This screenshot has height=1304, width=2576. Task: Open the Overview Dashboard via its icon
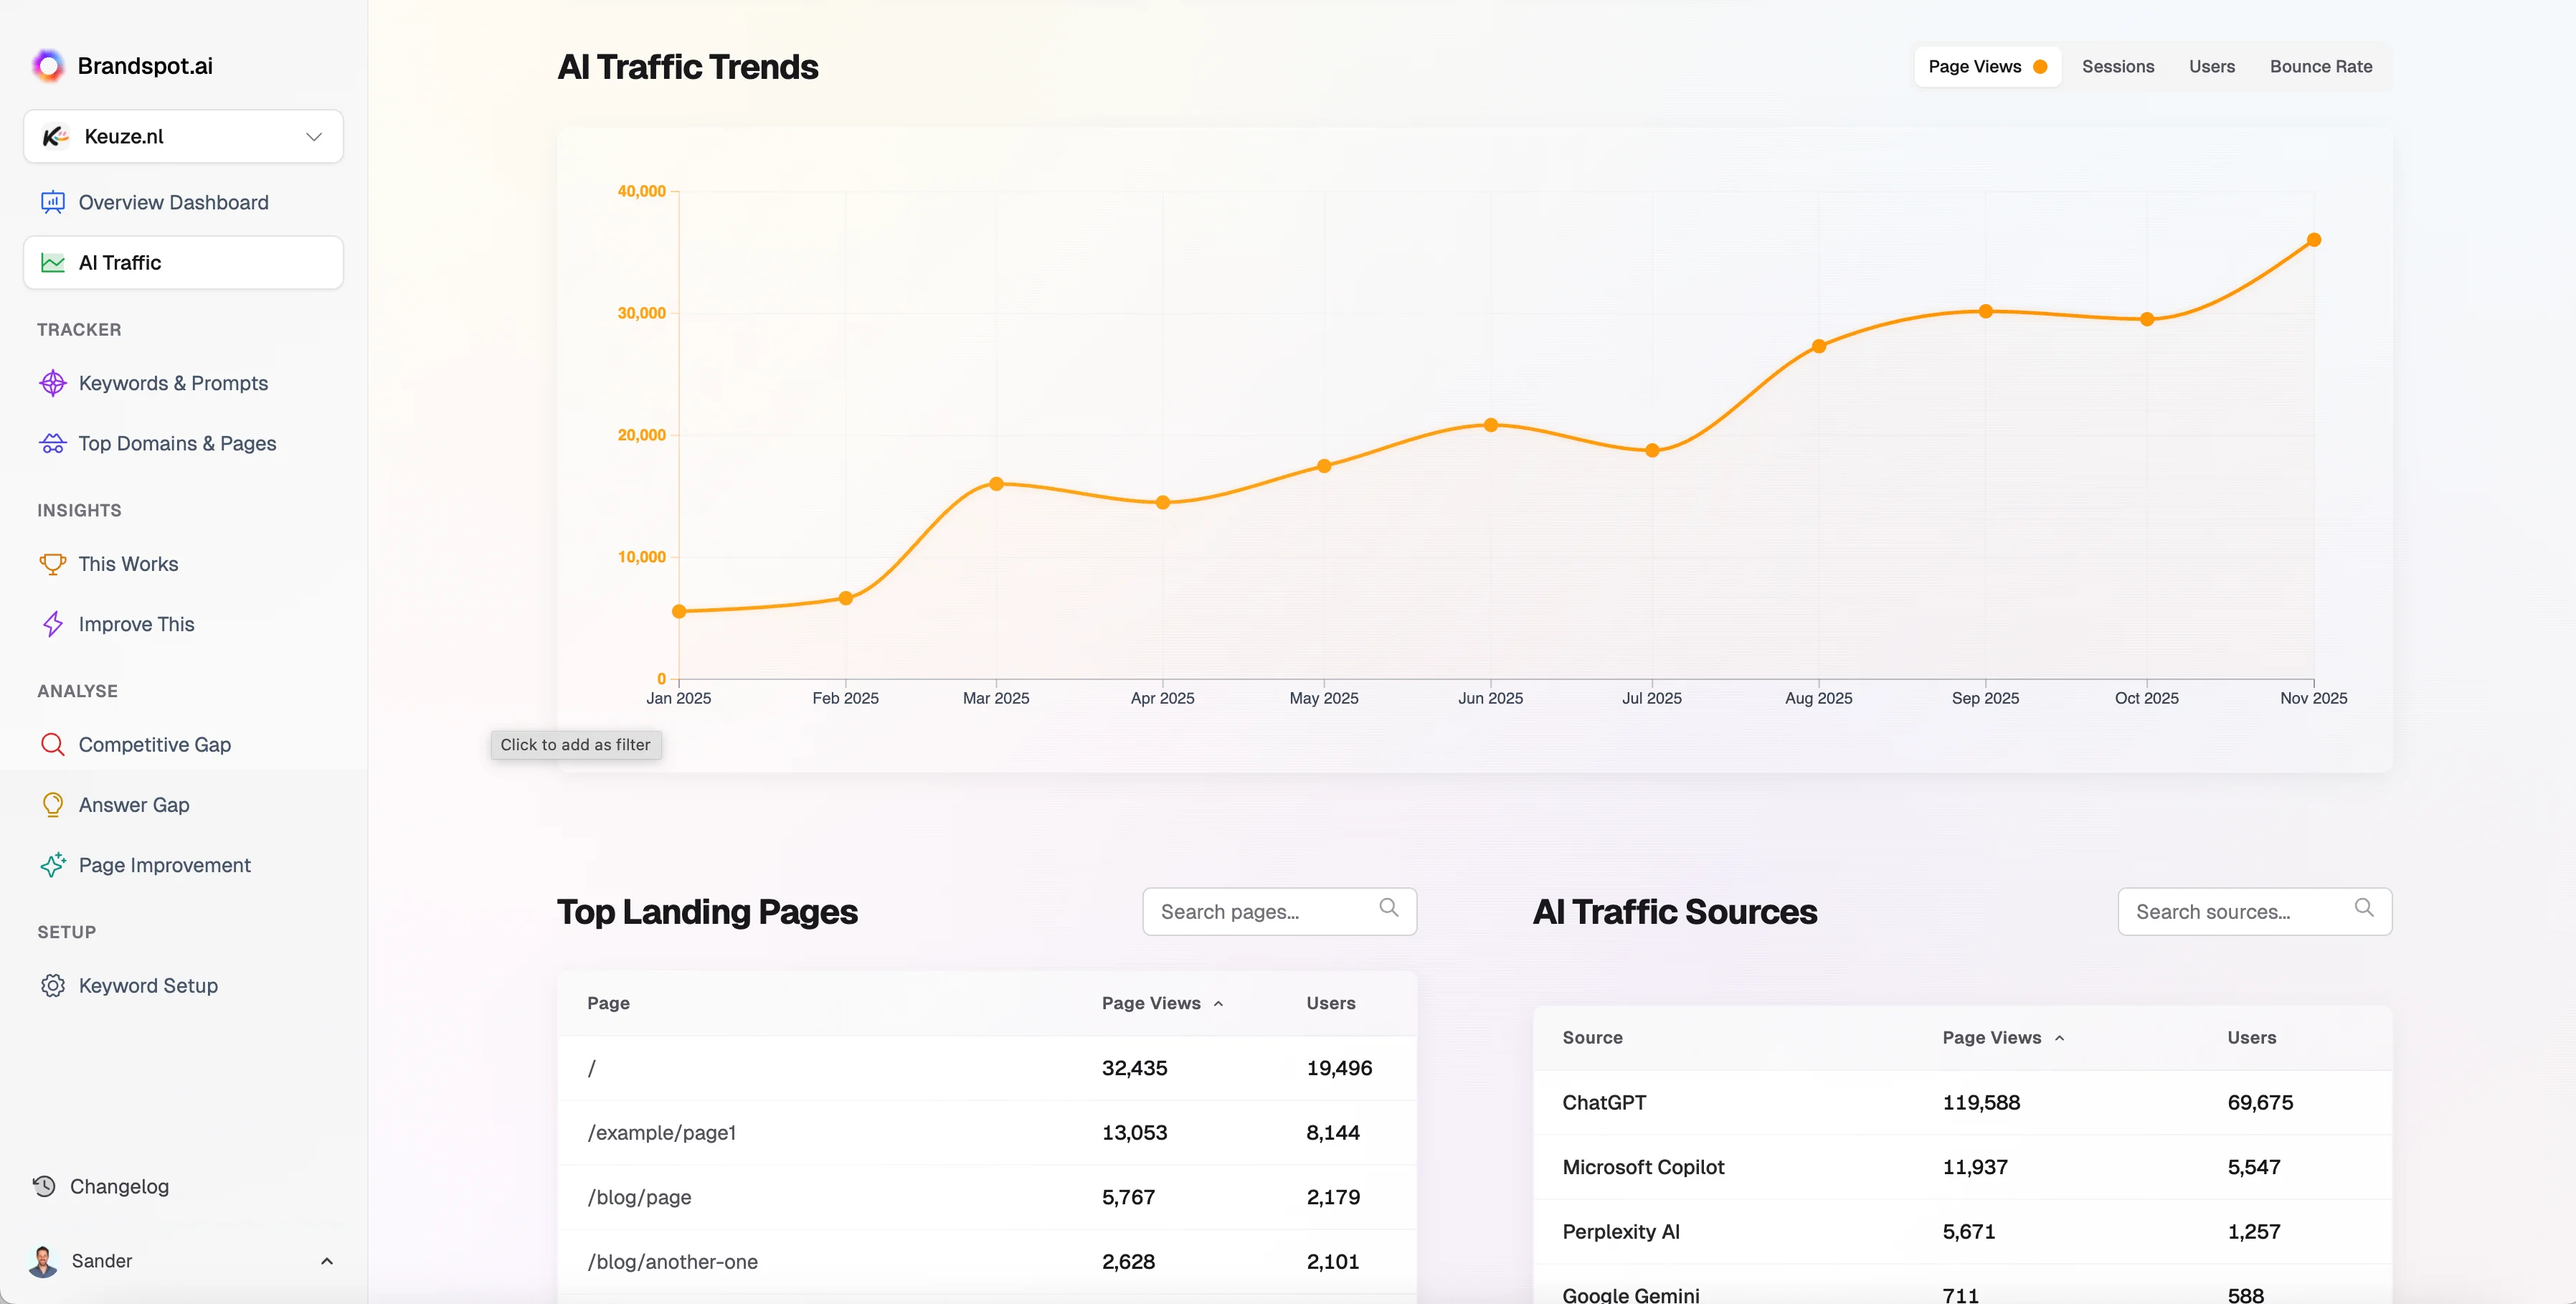[53, 202]
